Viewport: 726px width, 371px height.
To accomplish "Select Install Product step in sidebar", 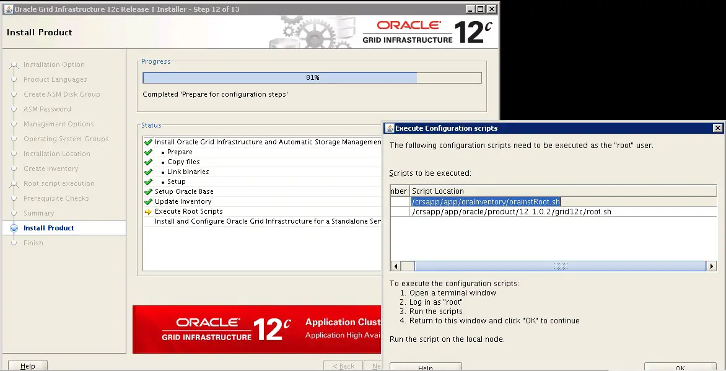I will 48,228.
